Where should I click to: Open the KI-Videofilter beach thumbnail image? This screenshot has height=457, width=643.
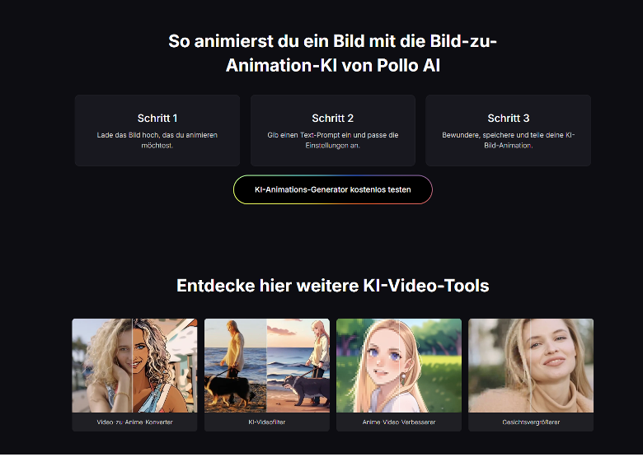266,366
